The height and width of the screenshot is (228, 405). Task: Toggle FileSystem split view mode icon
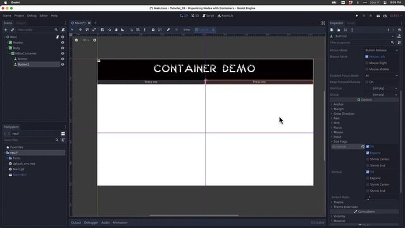click(63, 134)
